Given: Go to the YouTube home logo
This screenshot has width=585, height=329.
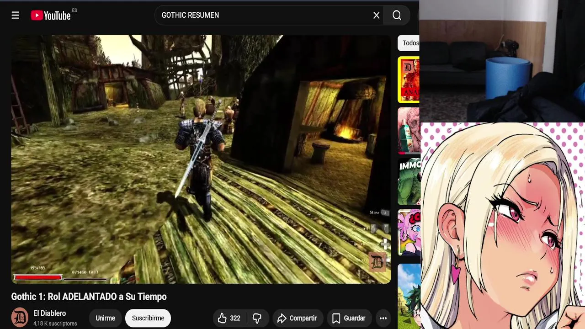Looking at the screenshot, I should tap(51, 16).
